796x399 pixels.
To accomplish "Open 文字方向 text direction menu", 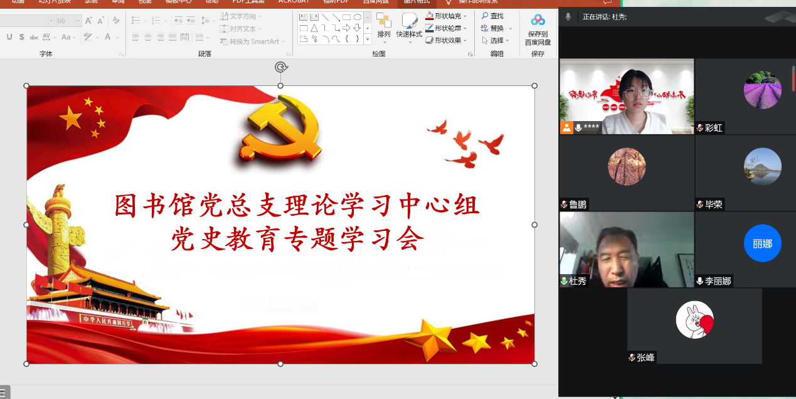I will (x=241, y=16).
